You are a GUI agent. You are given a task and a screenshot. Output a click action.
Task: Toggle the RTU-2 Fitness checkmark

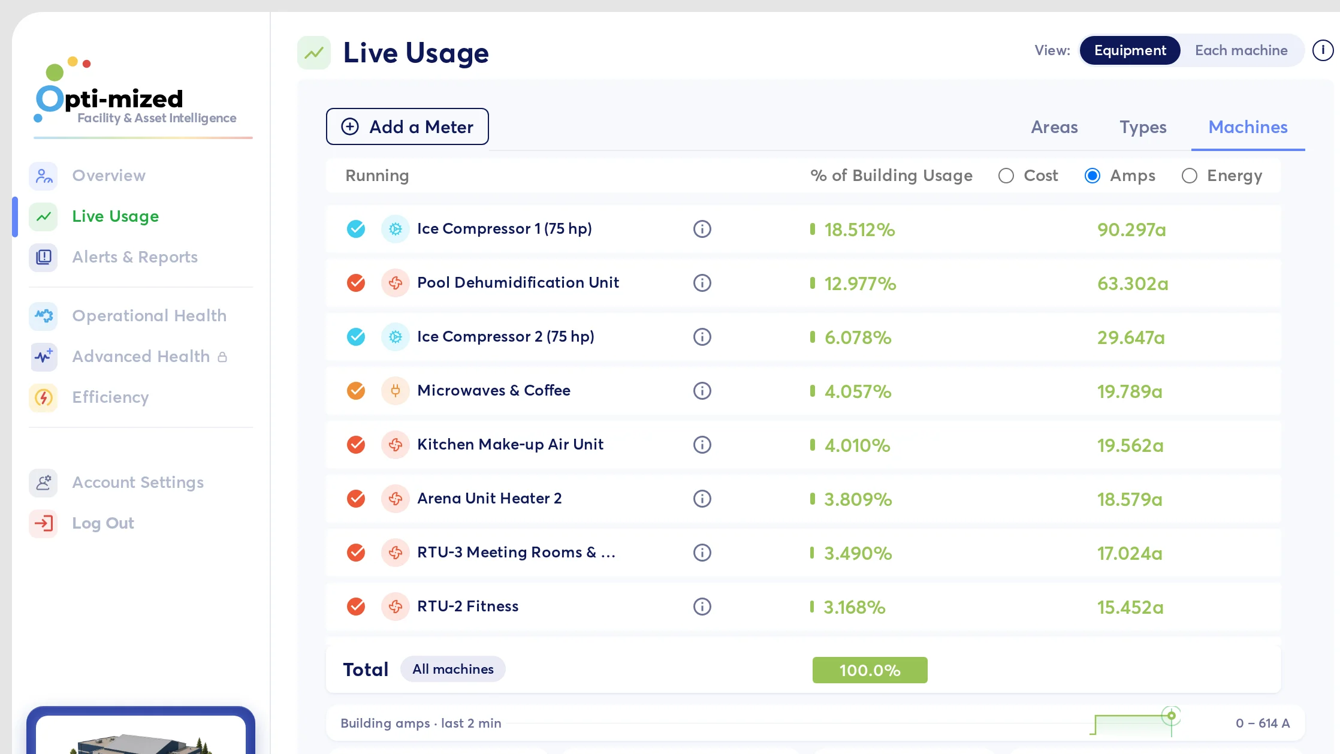pos(356,607)
